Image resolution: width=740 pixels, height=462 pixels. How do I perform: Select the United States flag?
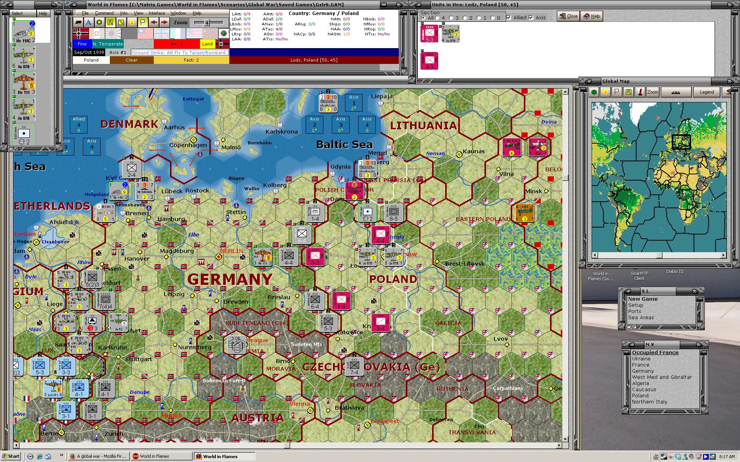(194, 33)
